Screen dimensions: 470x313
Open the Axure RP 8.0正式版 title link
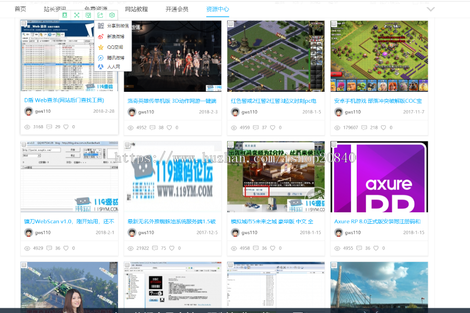[x=377, y=221]
